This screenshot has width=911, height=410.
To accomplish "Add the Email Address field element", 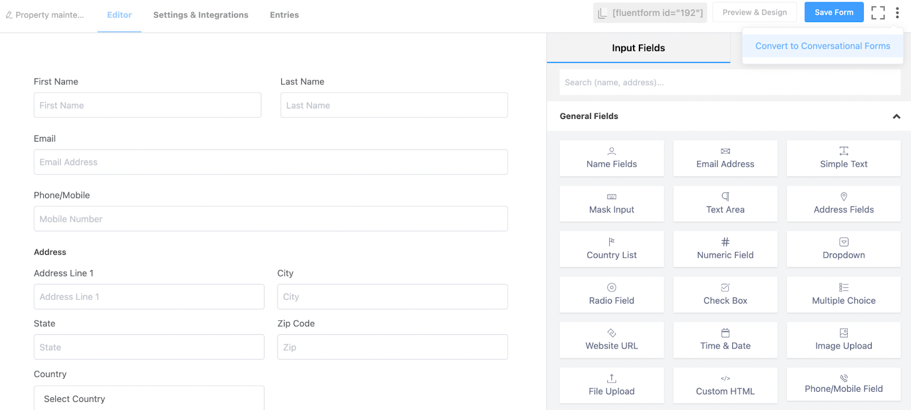I will 725,158.
